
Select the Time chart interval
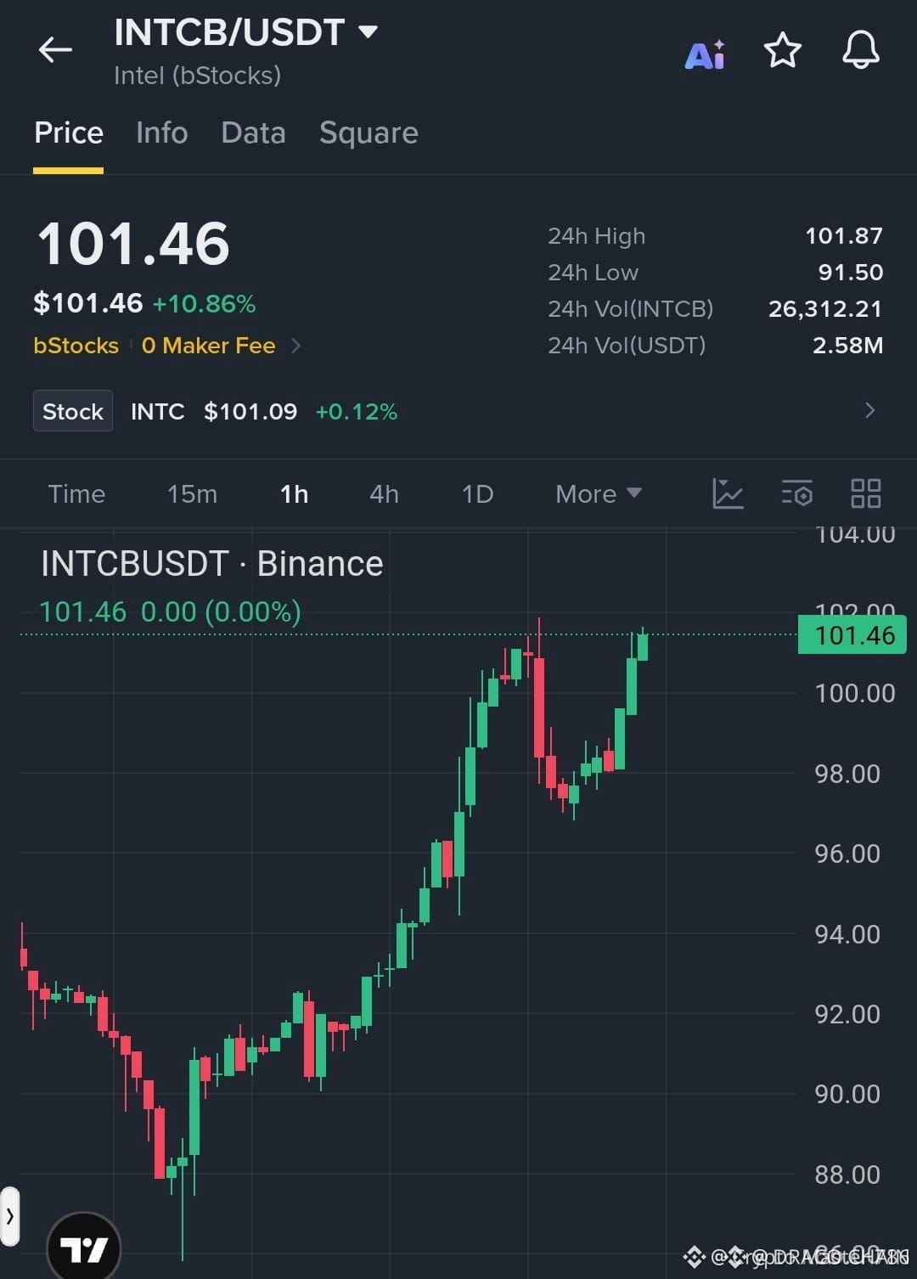(x=76, y=494)
